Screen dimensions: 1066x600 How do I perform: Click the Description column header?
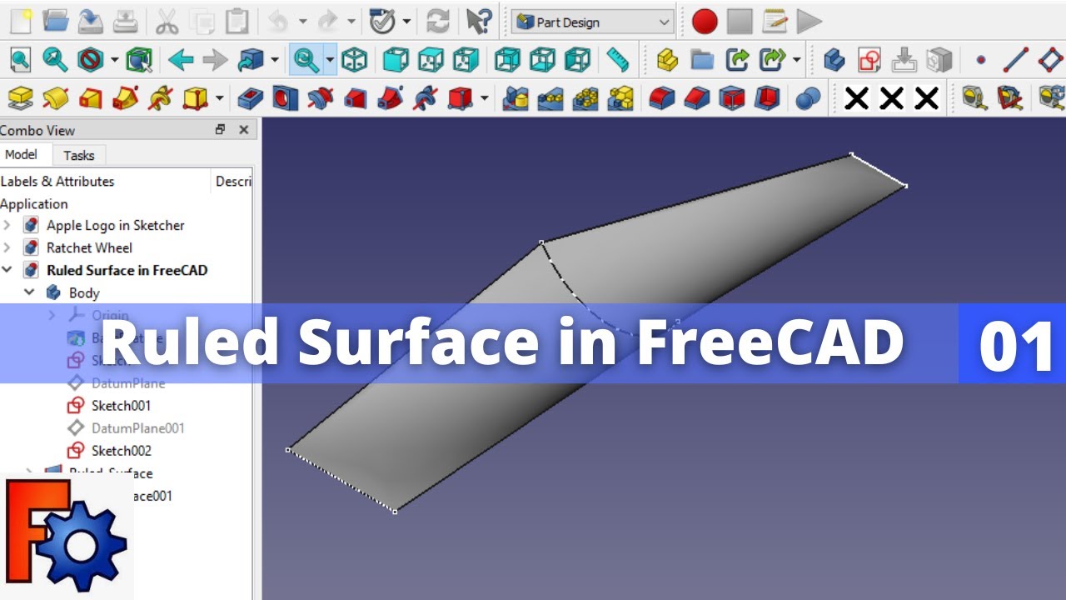233,181
